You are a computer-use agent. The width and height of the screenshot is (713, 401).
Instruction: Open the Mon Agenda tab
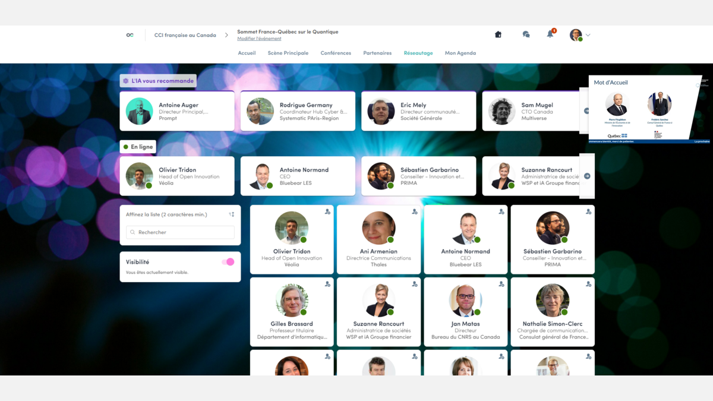(460, 53)
